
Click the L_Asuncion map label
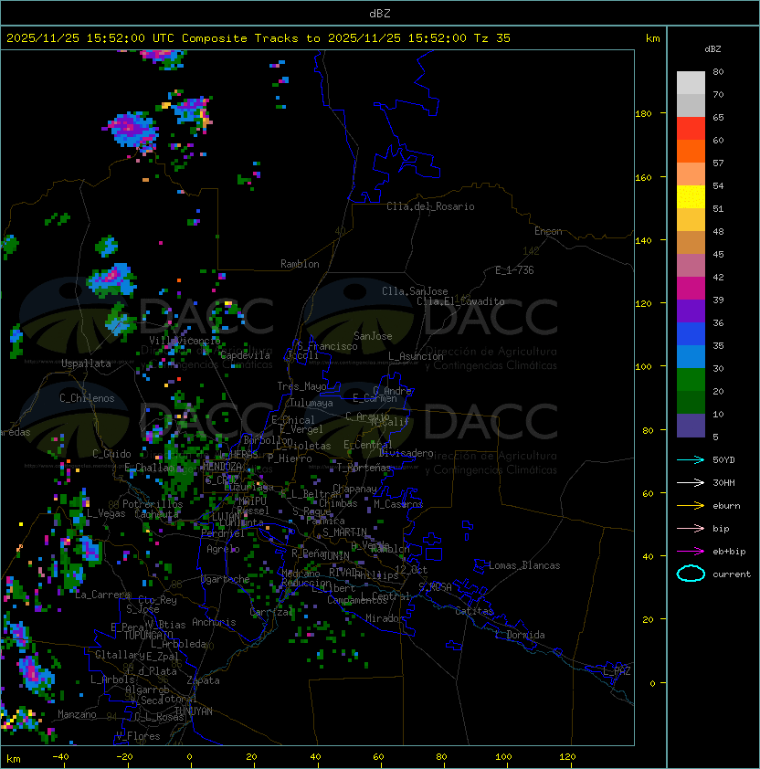pos(416,356)
